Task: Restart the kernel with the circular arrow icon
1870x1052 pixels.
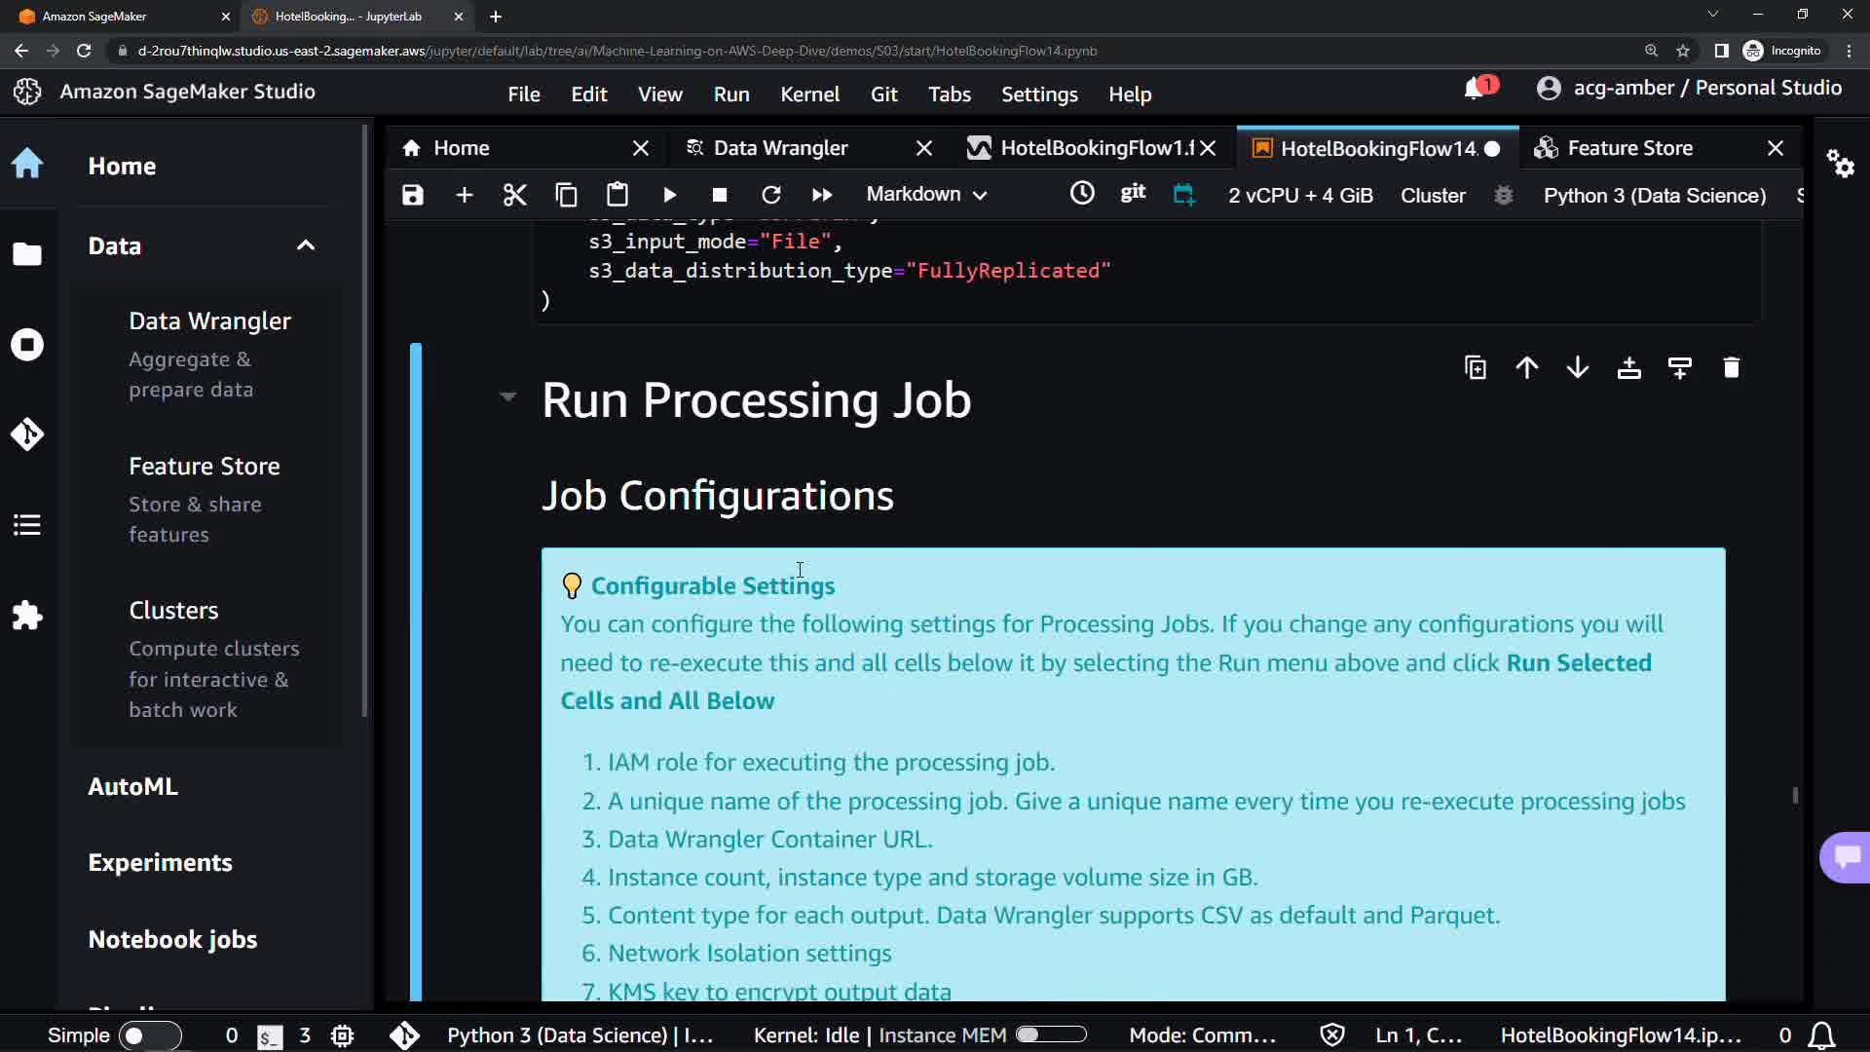Action: 770,195
